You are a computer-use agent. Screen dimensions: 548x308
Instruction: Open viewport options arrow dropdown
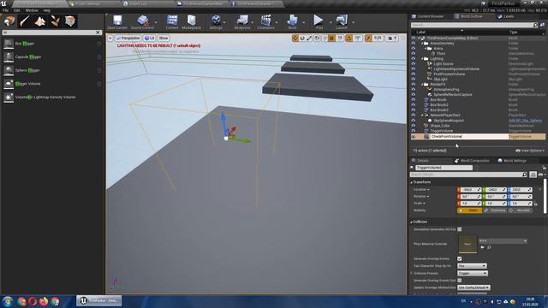click(x=110, y=38)
